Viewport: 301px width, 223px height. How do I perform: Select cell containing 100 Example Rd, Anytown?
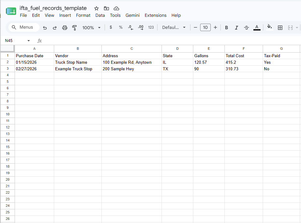click(x=132, y=62)
